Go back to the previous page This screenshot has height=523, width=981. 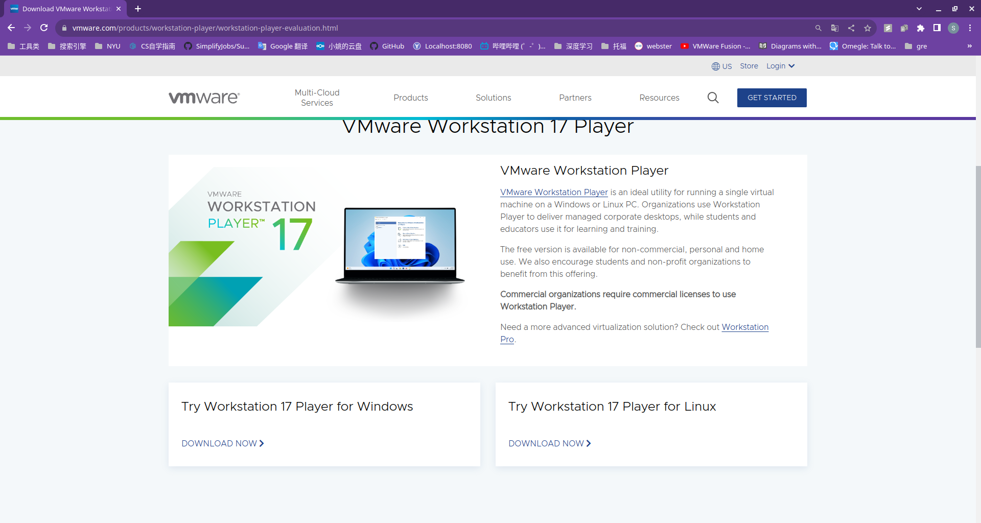pos(11,28)
